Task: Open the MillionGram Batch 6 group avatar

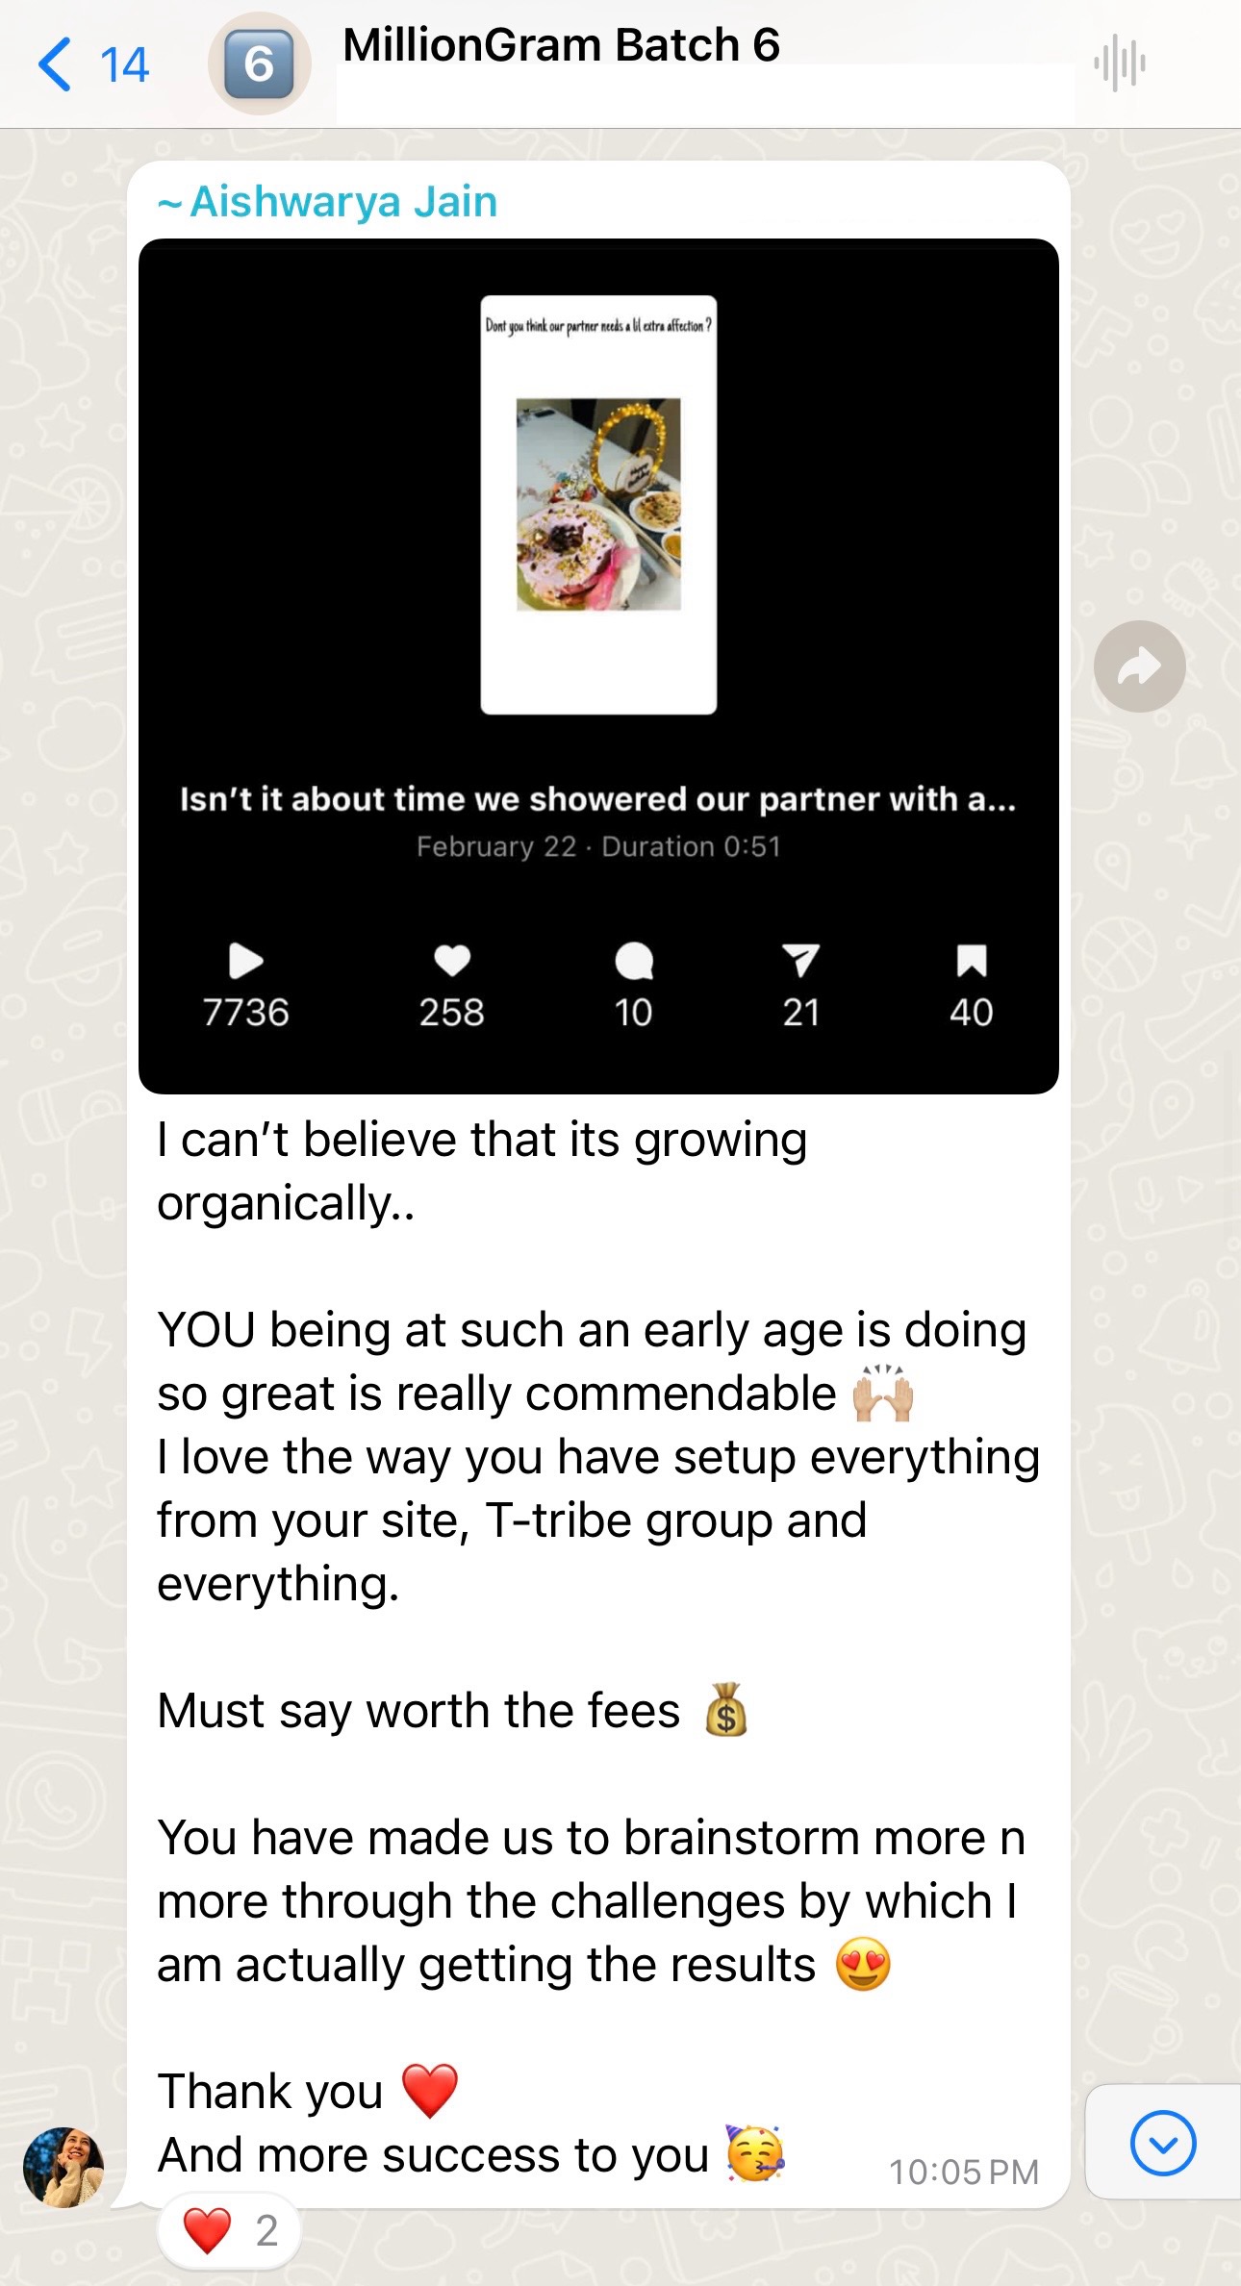Action: coord(259,64)
